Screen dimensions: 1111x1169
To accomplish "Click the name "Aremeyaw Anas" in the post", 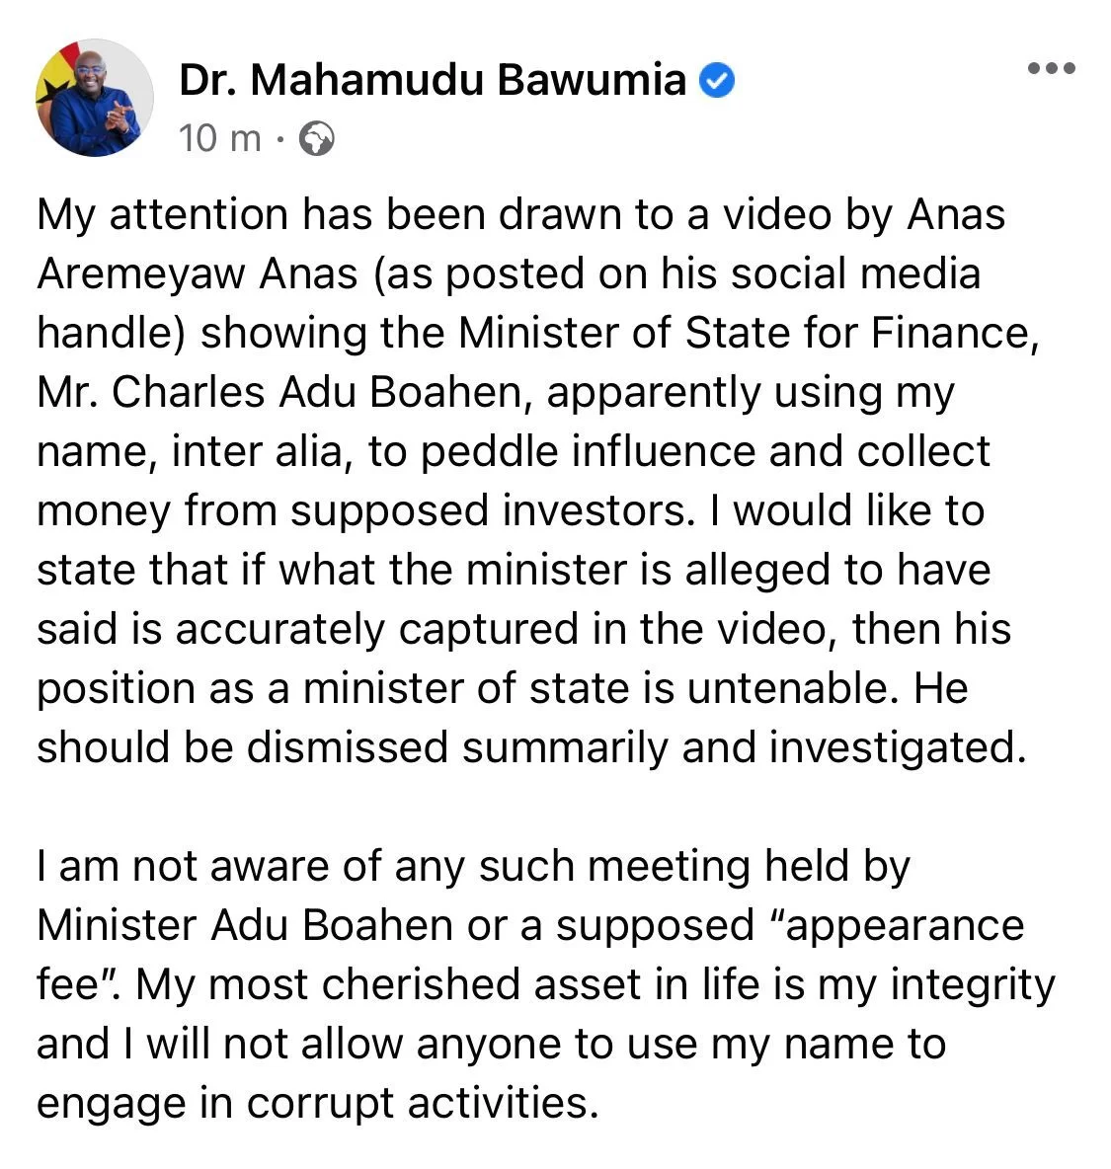I will [198, 273].
